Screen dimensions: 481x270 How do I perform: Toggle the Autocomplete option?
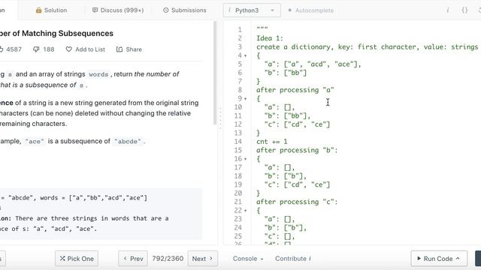pos(311,10)
